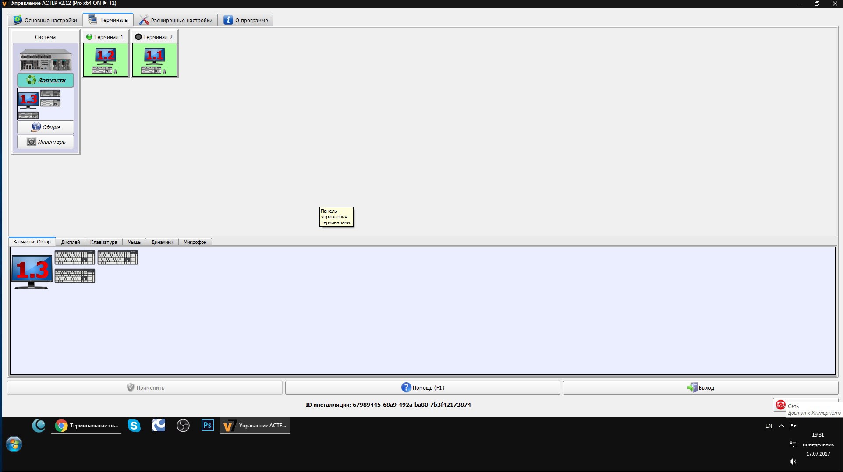Select monitor 1.2 in Терминал 1
843x472 pixels.
106,56
